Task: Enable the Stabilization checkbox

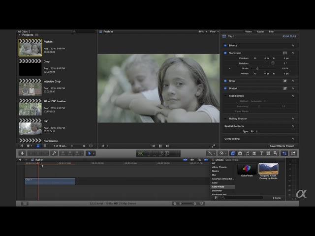Action: 225,96
